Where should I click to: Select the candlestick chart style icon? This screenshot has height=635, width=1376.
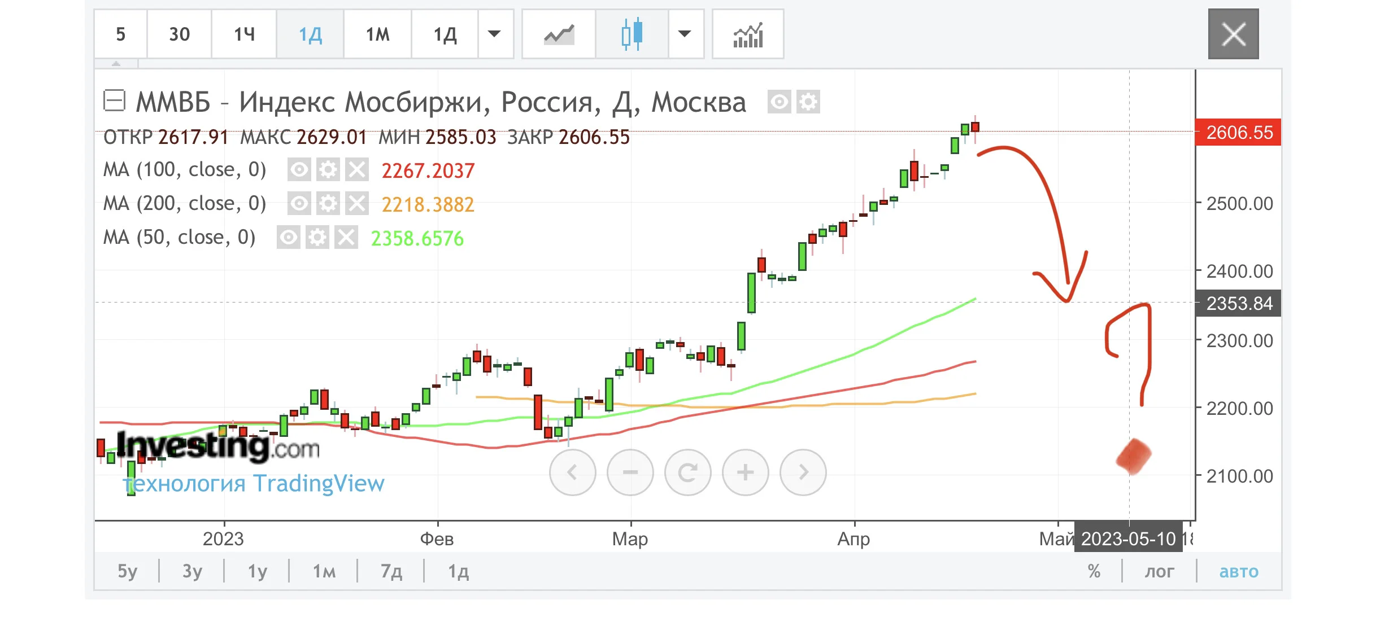pos(632,34)
